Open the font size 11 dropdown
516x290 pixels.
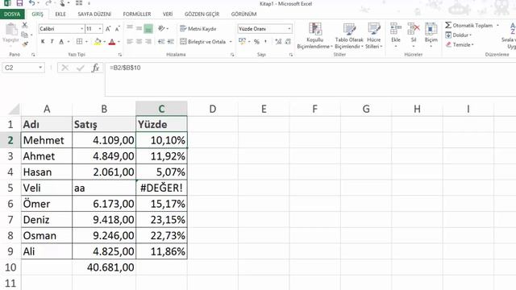click(100, 29)
